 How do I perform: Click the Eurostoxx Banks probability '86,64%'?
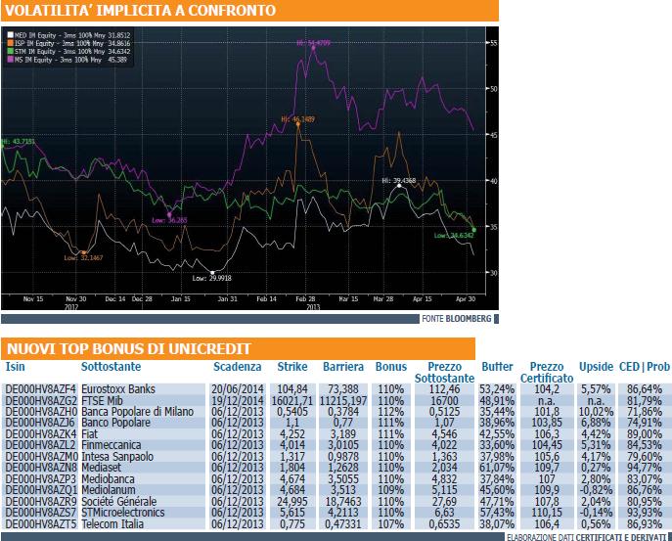(x=645, y=389)
